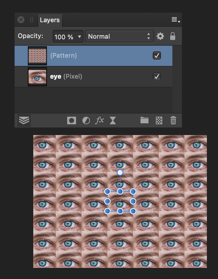Open the Adjustments menu
The height and width of the screenshot is (279, 218).
point(86,120)
